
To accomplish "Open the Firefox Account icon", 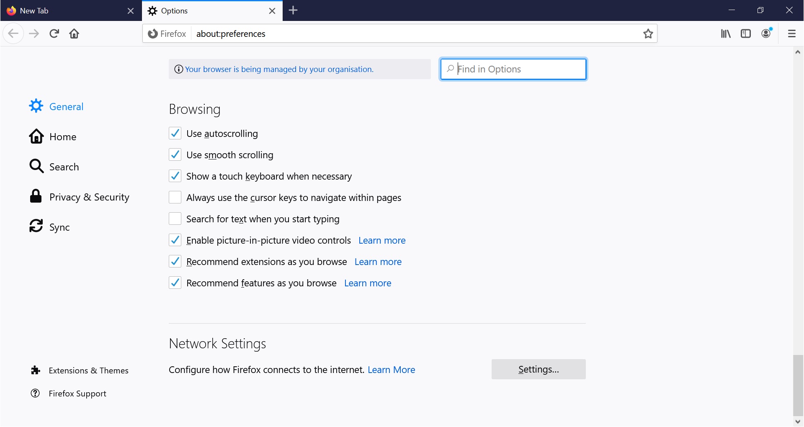I will tap(766, 33).
